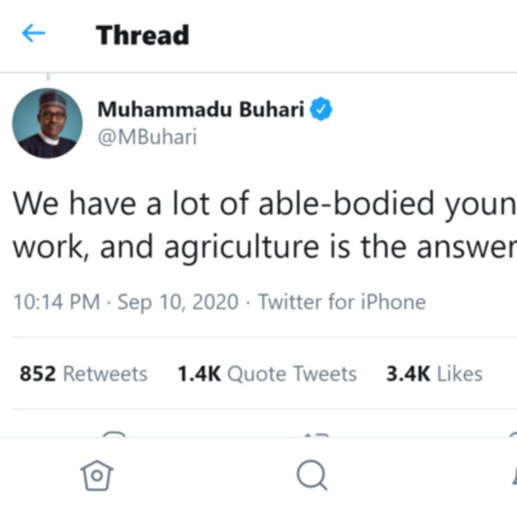Click the 10:14 PM timestamp
This screenshot has height=517, width=517.
[x=57, y=302]
